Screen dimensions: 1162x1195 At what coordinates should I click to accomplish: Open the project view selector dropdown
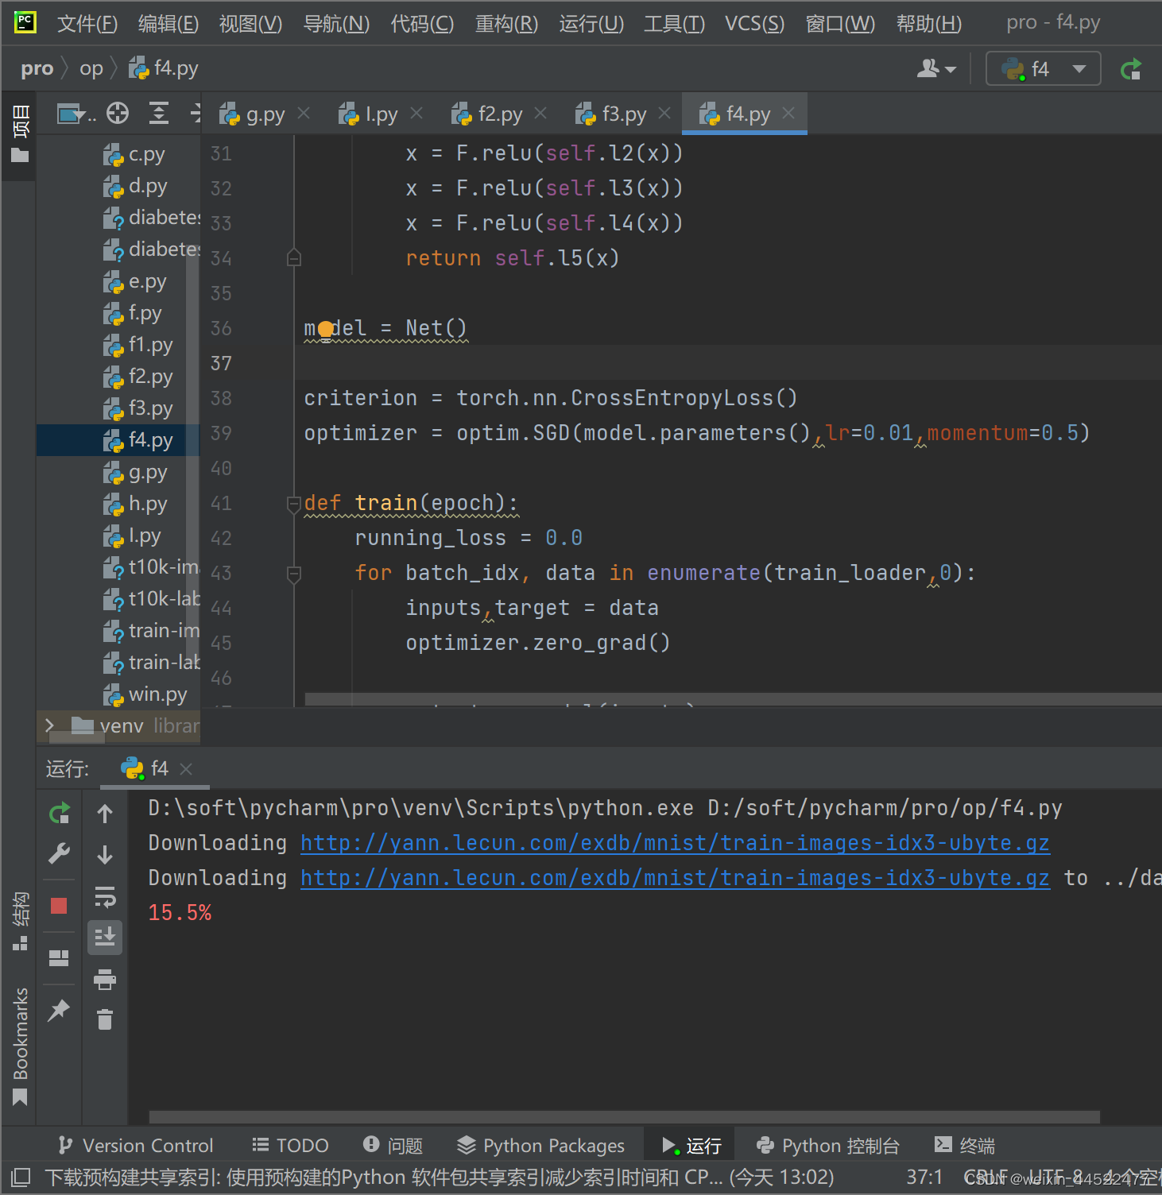click(x=76, y=114)
